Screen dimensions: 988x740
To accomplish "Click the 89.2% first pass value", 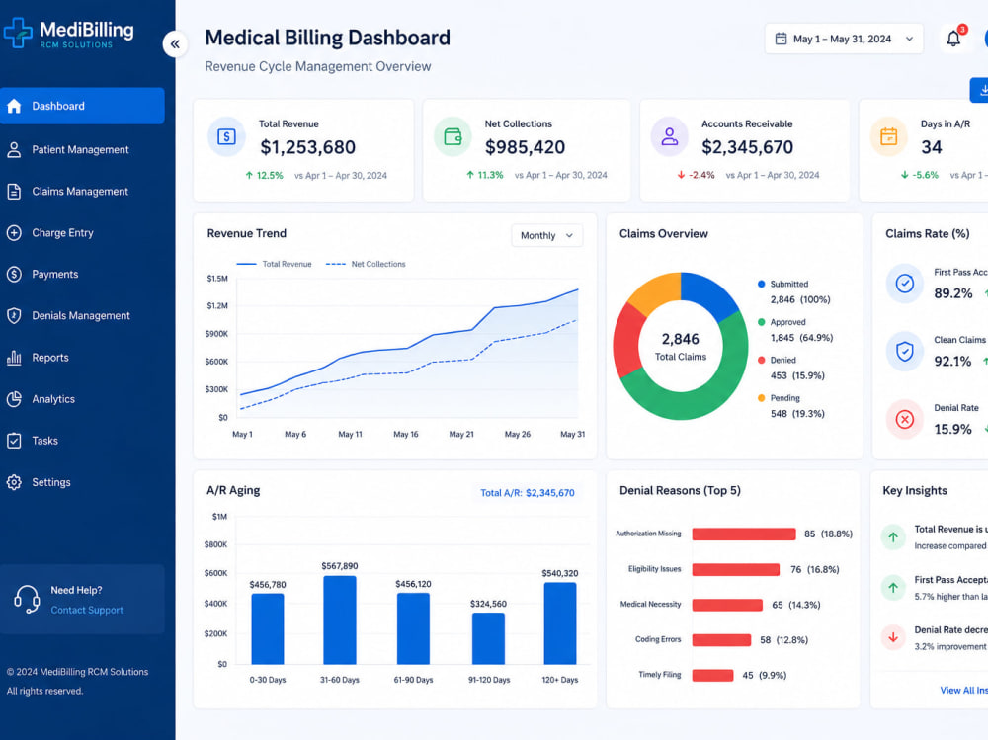I will pos(952,293).
